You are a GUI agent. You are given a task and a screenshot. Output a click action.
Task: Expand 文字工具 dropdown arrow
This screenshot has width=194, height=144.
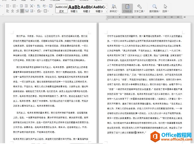(144, 11)
